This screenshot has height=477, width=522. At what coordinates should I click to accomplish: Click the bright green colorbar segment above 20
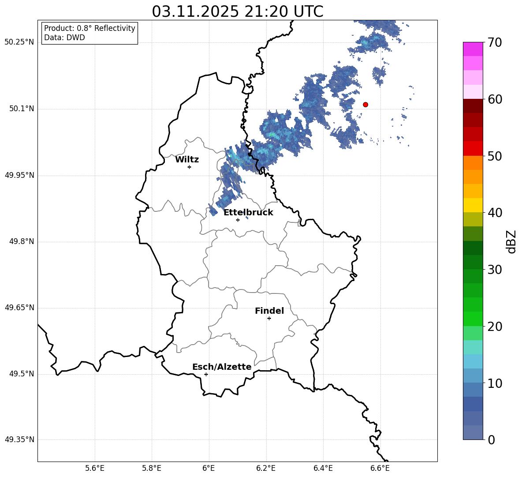pos(473,319)
